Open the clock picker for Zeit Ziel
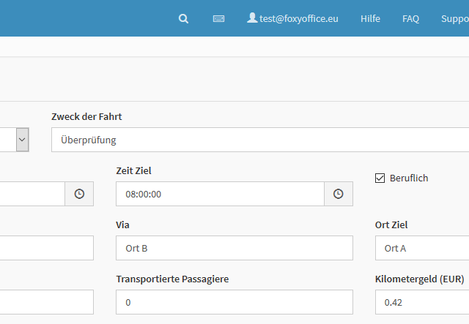Viewport: 469px width, 324px height. pyautogui.click(x=339, y=194)
